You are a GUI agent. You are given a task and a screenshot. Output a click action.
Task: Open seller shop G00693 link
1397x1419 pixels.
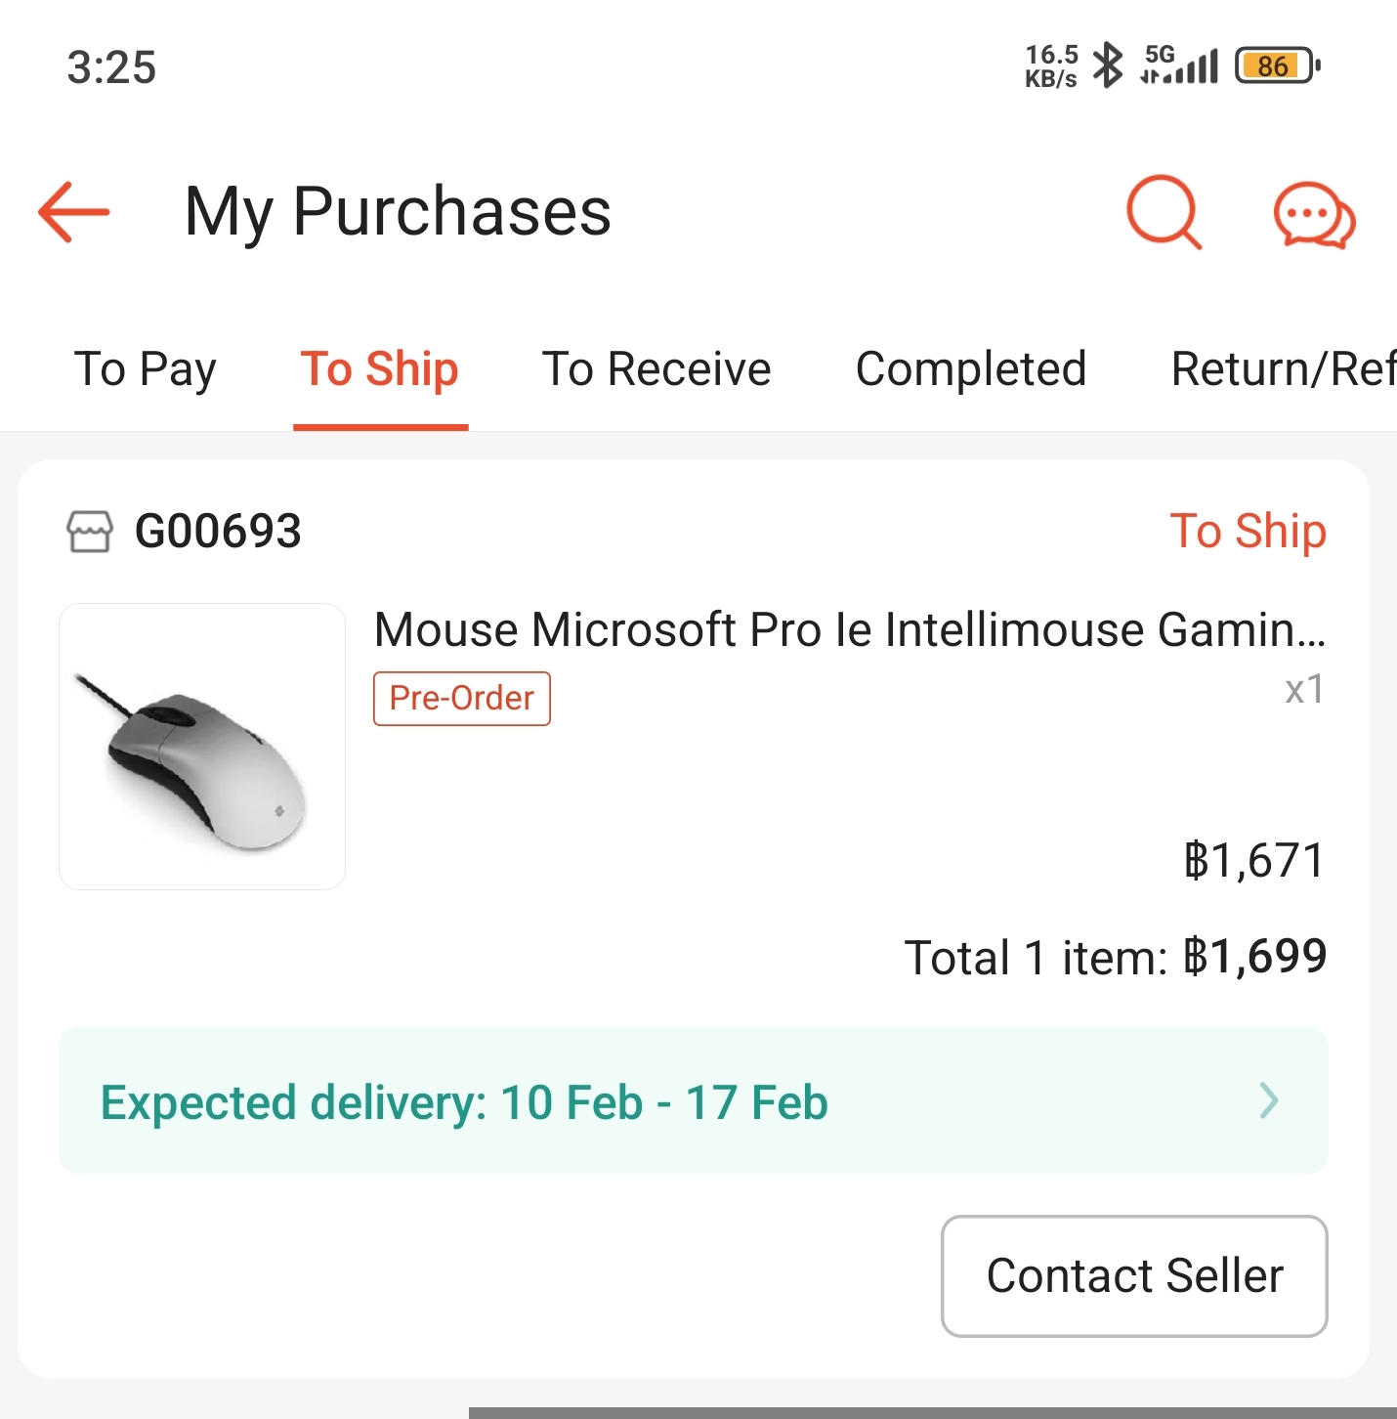218,532
